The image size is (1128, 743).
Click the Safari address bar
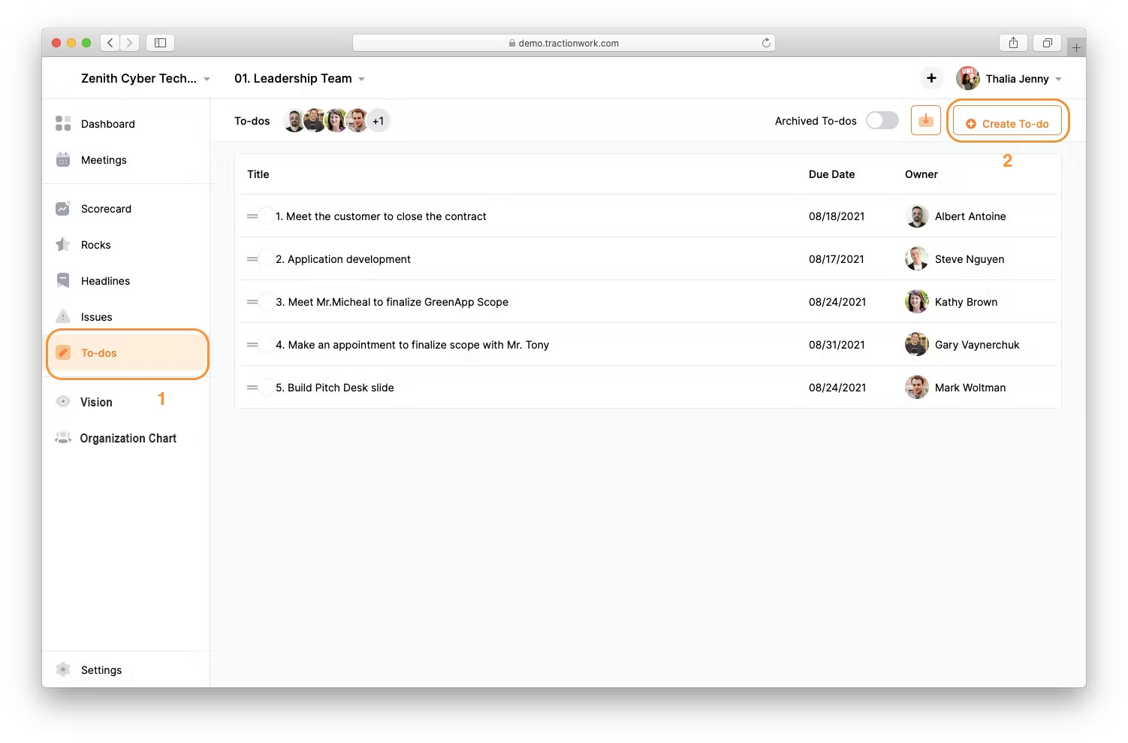click(x=563, y=43)
